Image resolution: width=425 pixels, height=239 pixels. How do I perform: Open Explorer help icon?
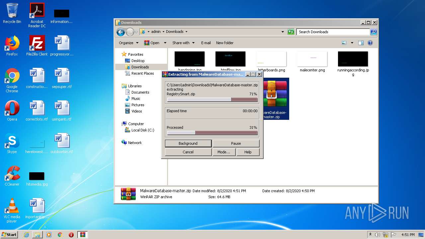coord(370,43)
